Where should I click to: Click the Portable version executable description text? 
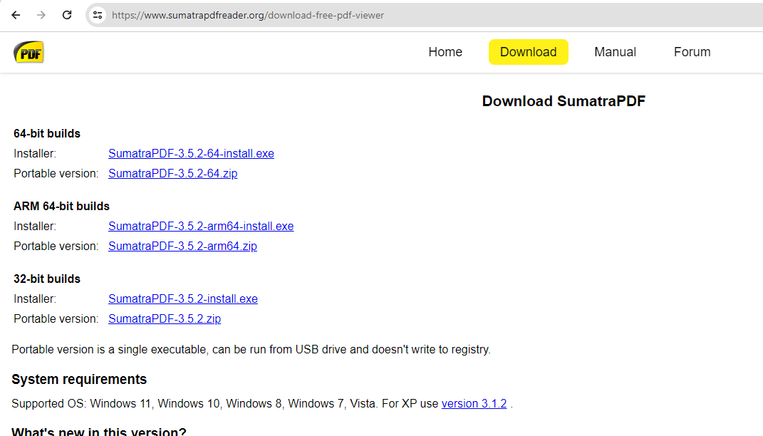click(x=251, y=350)
